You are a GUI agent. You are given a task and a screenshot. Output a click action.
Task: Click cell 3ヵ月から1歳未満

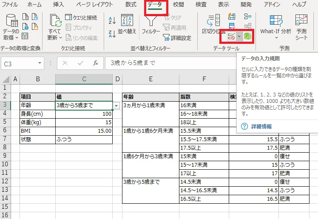click(150, 114)
